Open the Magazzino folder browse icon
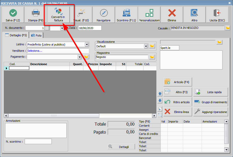Viewport: 233px width, 157px height. 152,57
